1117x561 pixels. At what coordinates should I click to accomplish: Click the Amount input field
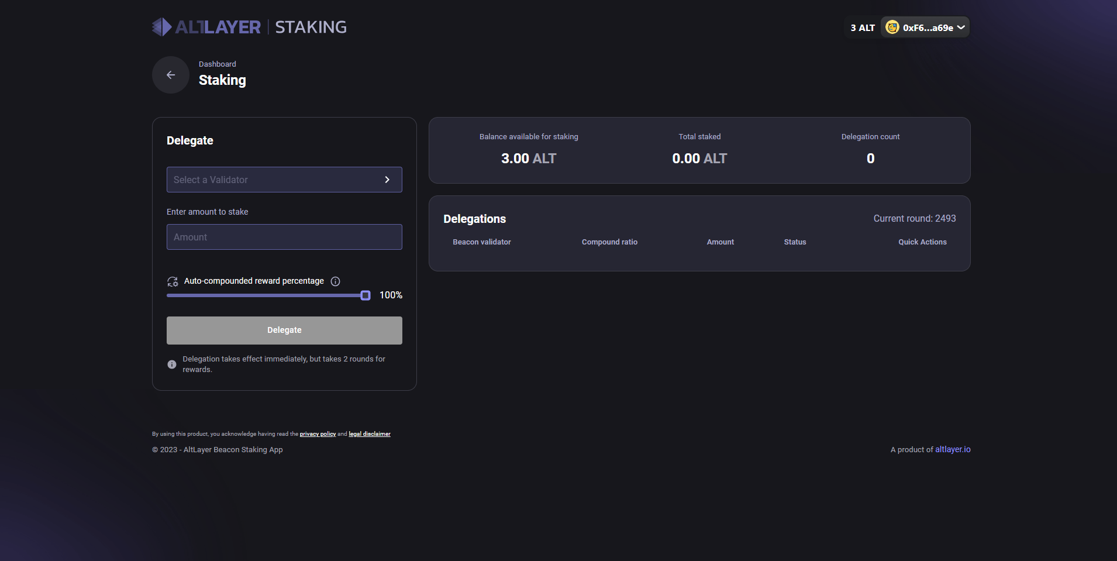(284, 237)
